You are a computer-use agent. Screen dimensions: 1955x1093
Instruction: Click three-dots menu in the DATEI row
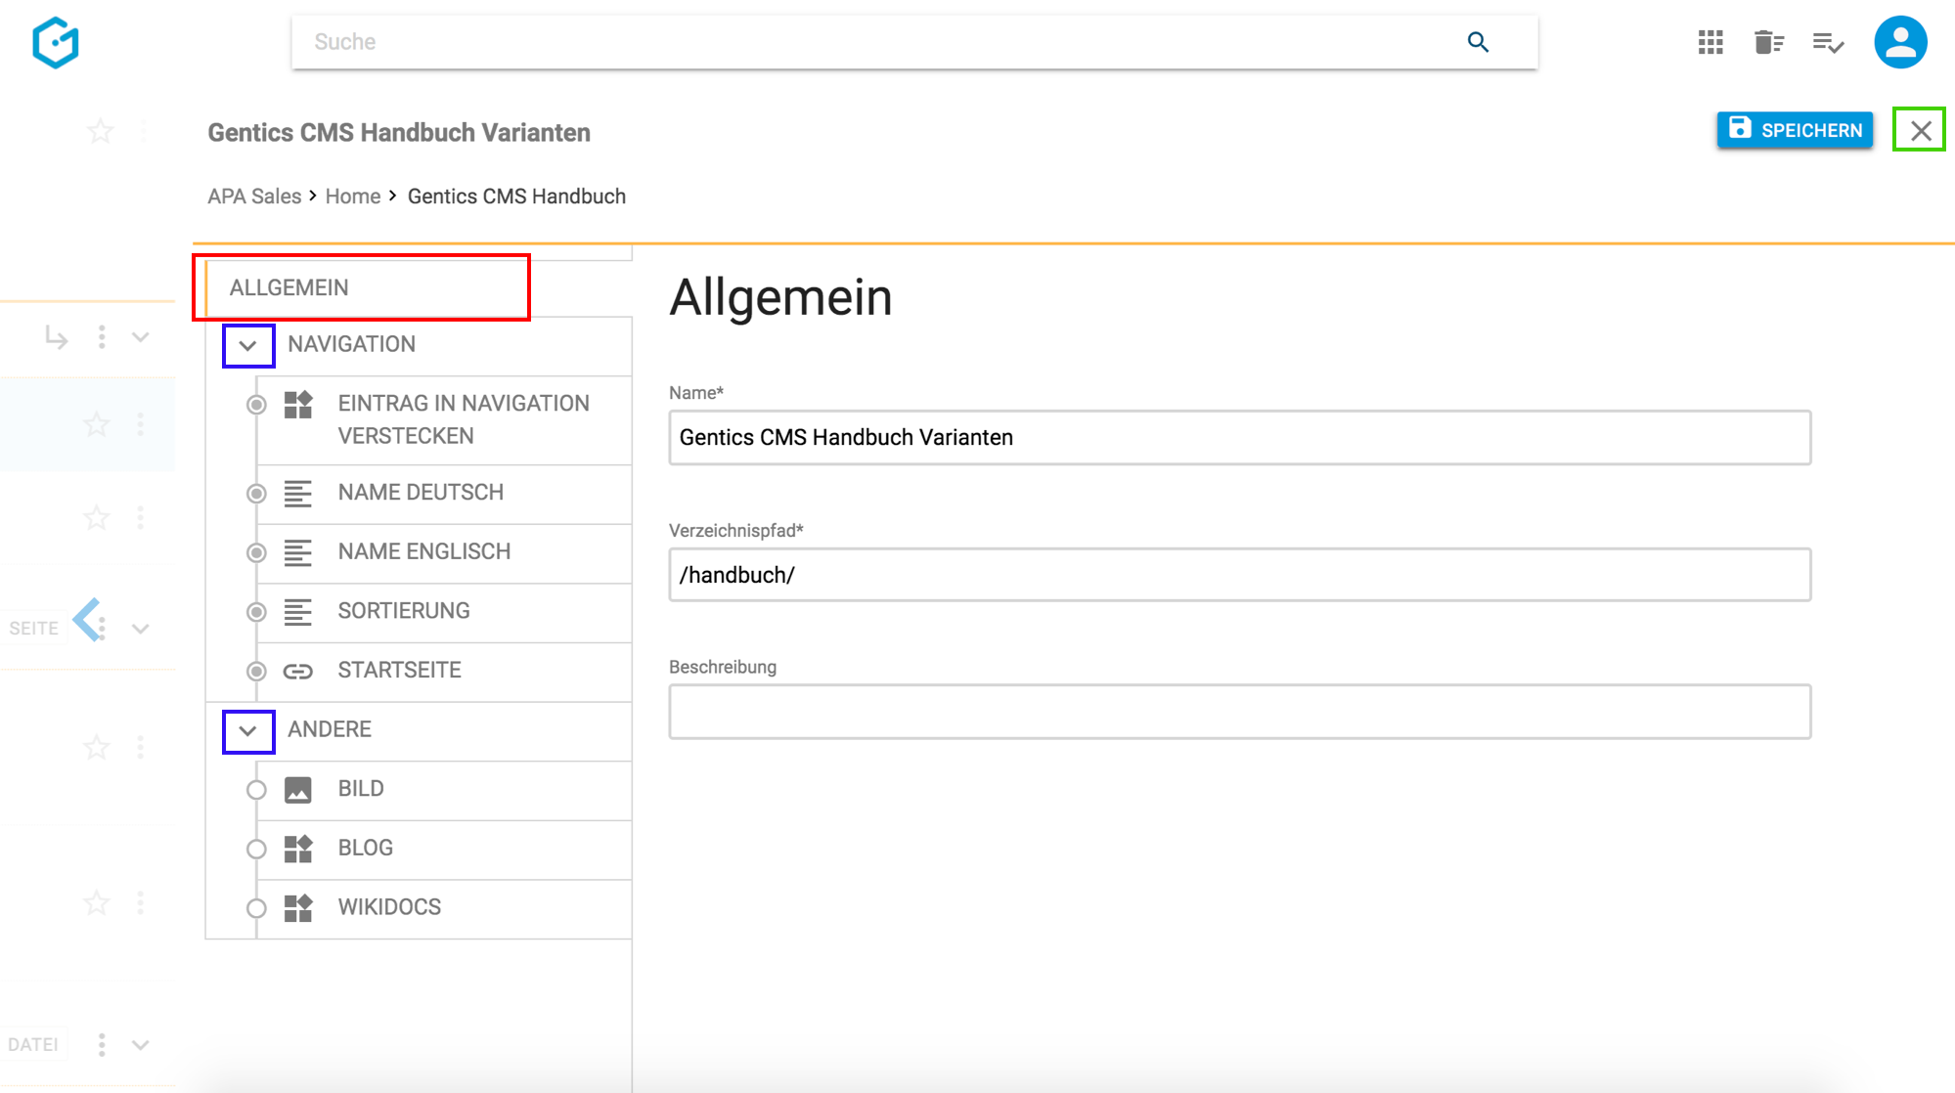(102, 1045)
